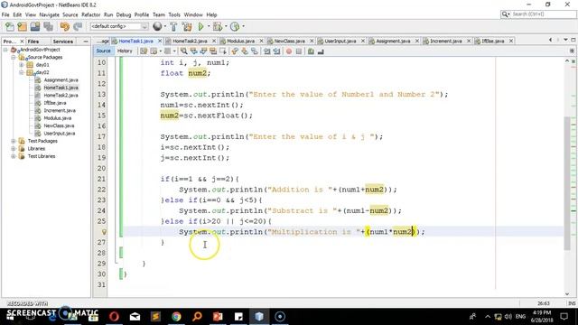The height and width of the screenshot is (325, 578).
Task: Open Chrome from the taskbar
Action: click(176, 317)
